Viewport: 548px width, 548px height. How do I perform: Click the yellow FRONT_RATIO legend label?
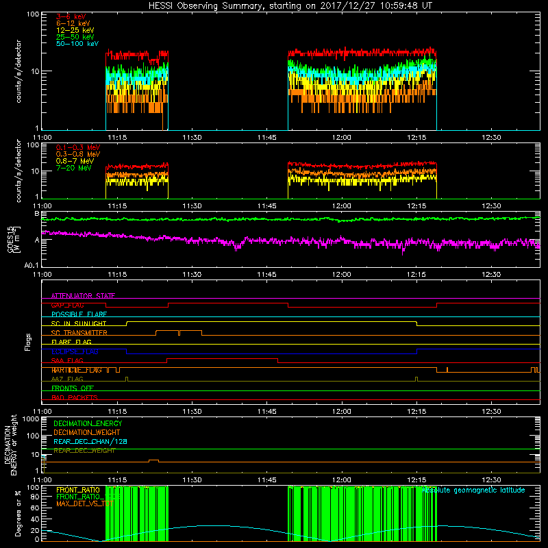tap(78, 490)
